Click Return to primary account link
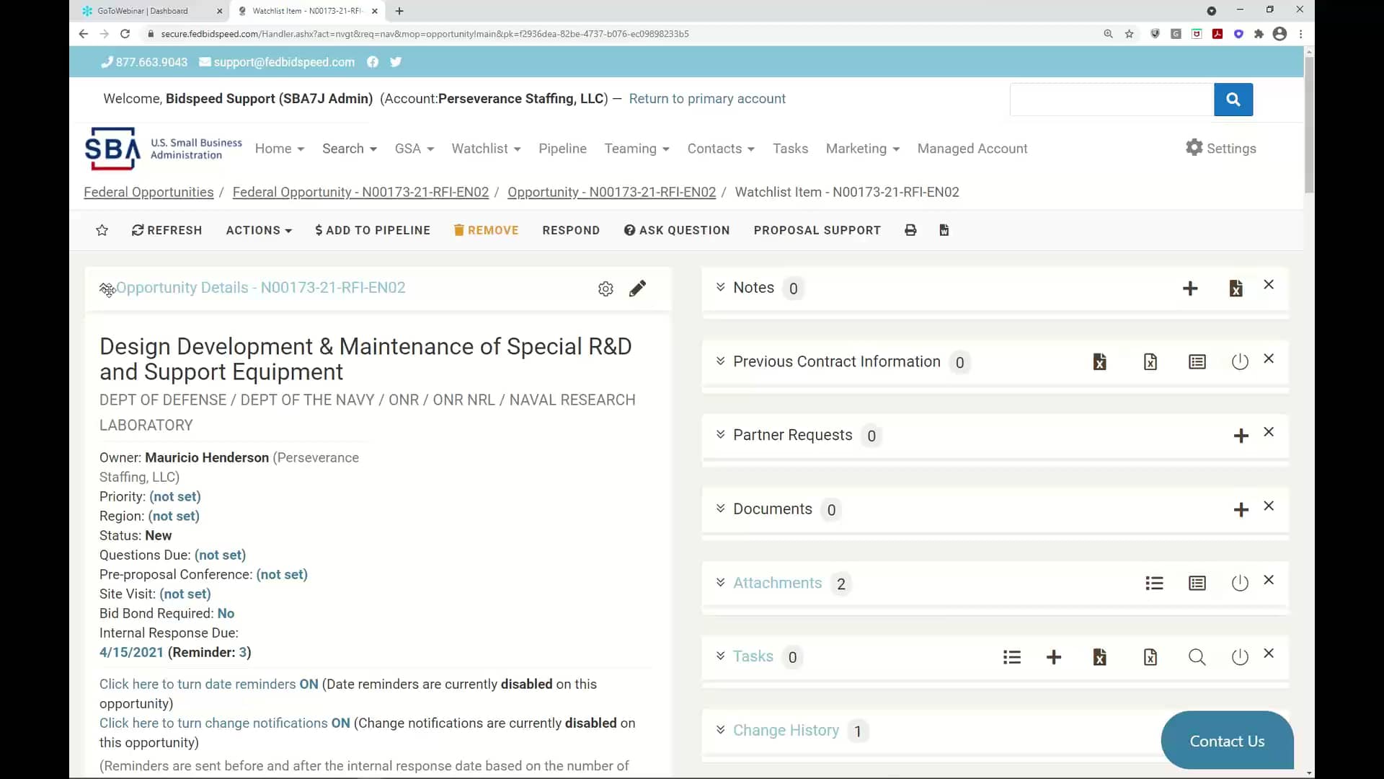The width and height of the screenshot is (1384, 779). tap(706, 99)
